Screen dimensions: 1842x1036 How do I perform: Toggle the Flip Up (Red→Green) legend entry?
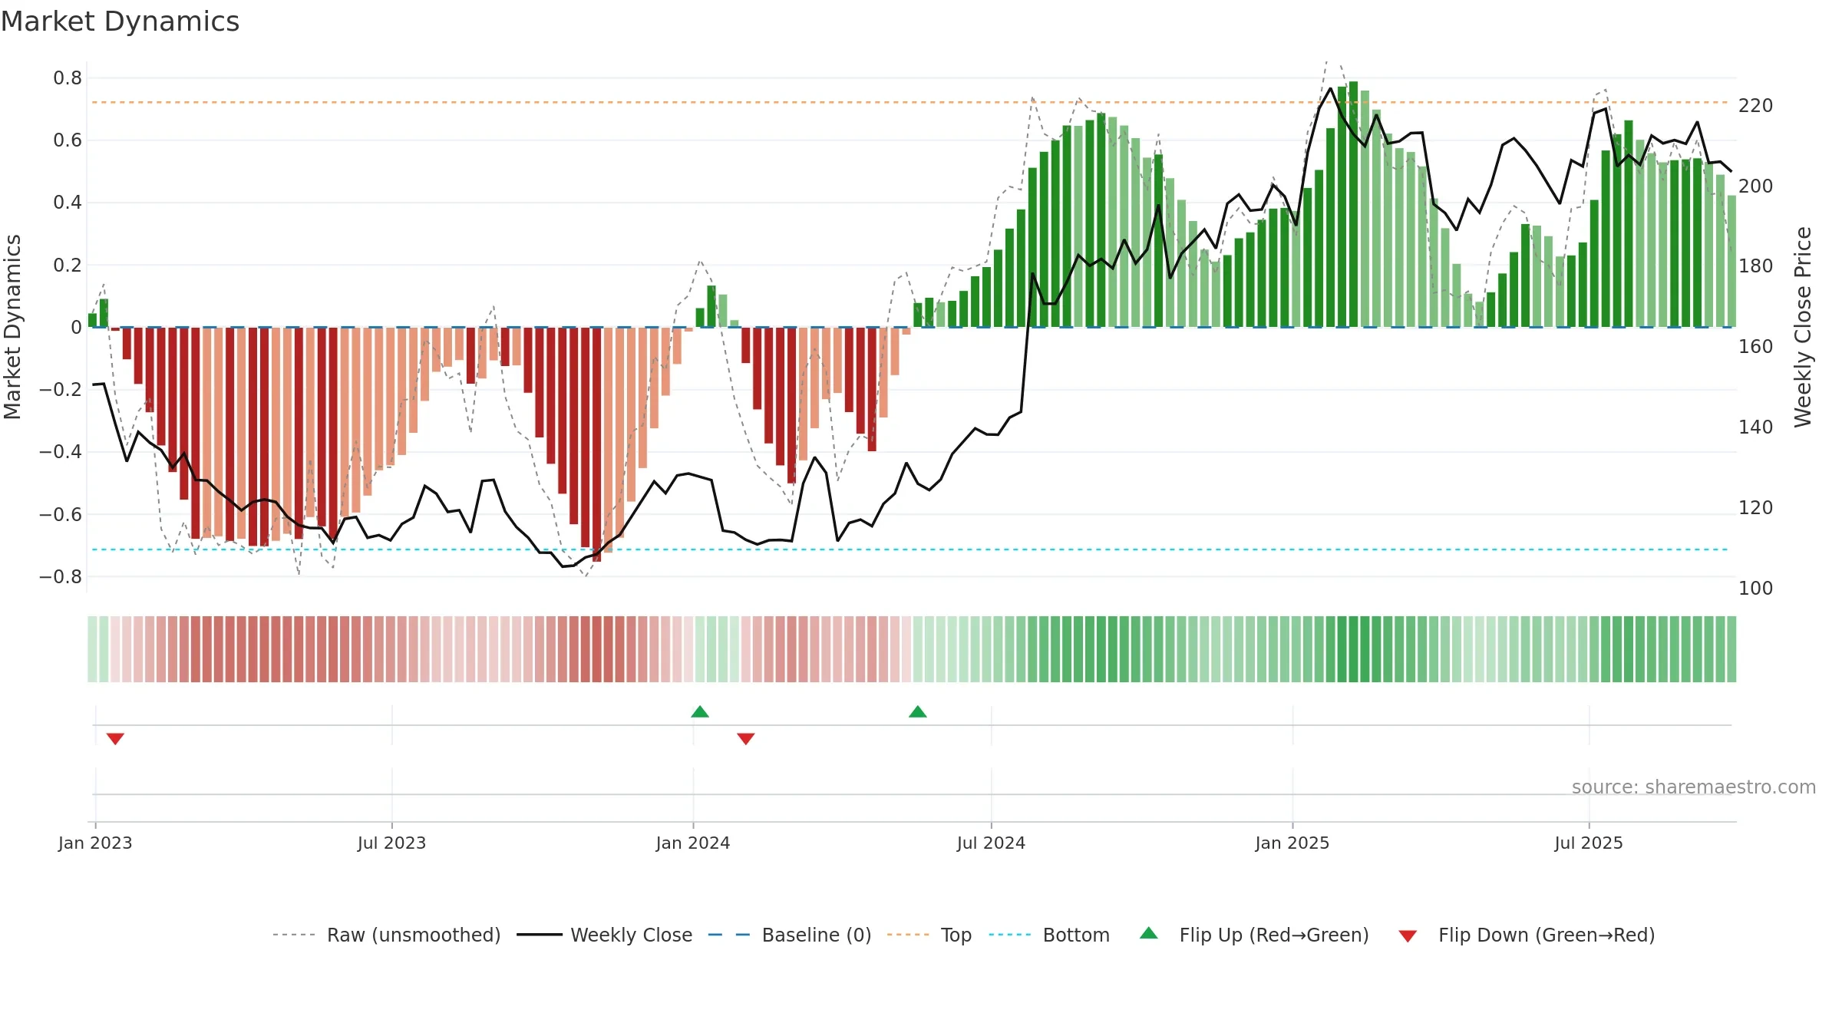[x=1254, y=935]
